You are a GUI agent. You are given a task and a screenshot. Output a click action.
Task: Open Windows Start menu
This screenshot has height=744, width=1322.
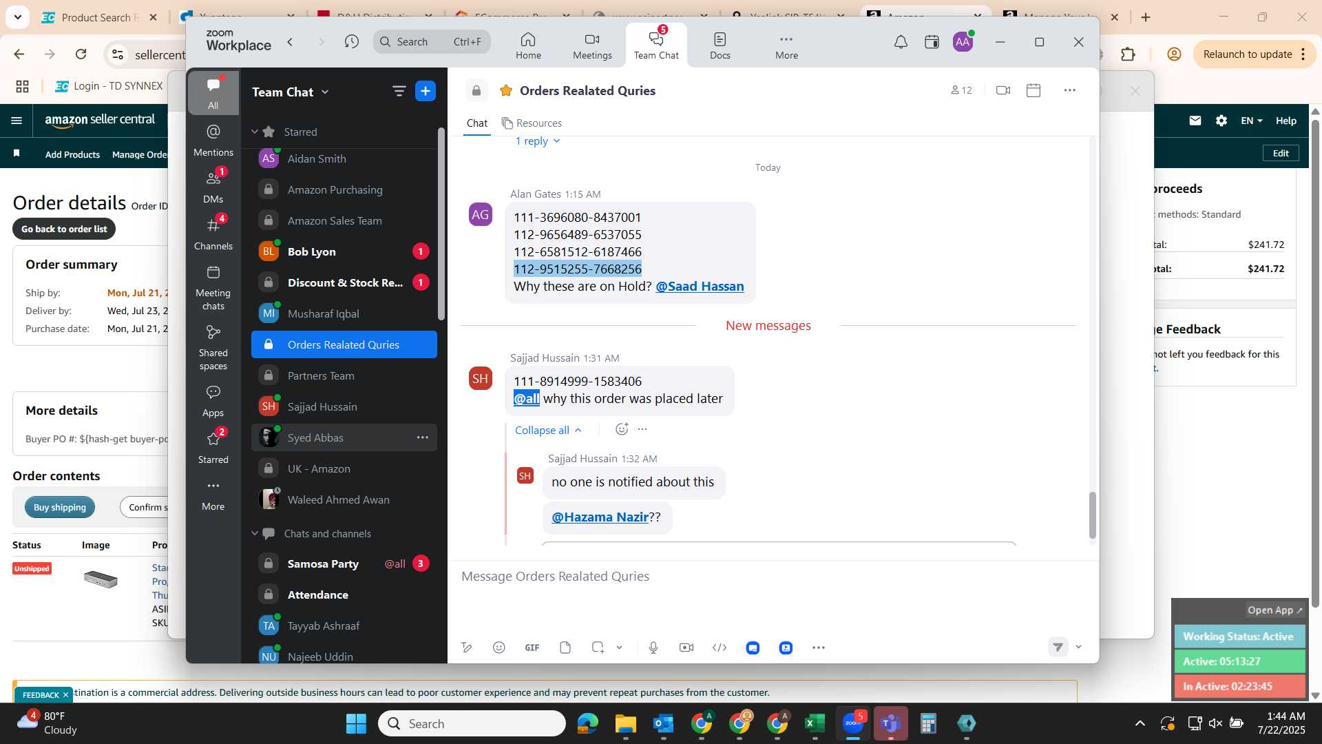coord(356,723)
